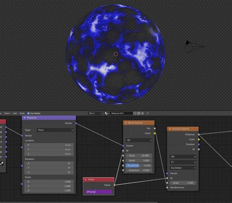
Task: Click the 3D cursor in the viewport
Action: point(116,54)
